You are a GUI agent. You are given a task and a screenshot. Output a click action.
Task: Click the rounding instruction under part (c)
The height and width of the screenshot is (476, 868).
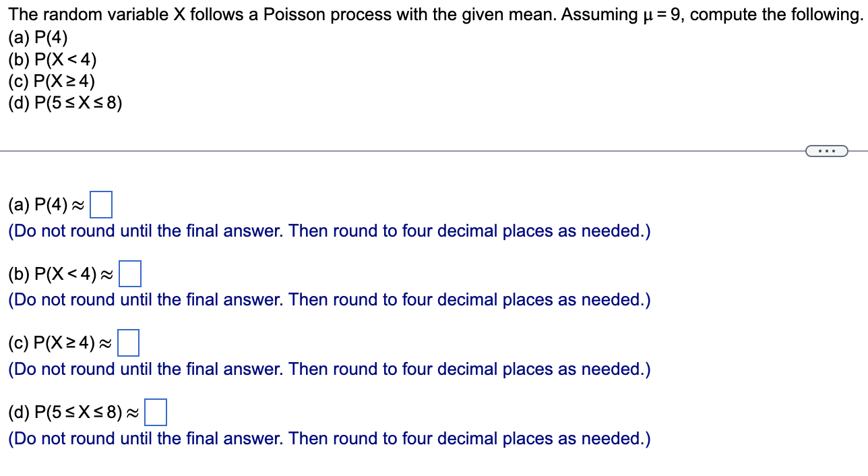pos(328,369)
